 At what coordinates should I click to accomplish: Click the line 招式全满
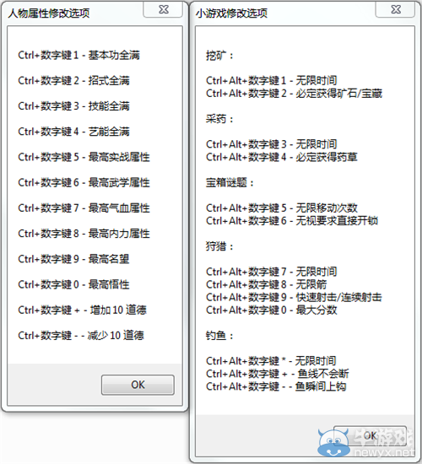pos(73,80)
